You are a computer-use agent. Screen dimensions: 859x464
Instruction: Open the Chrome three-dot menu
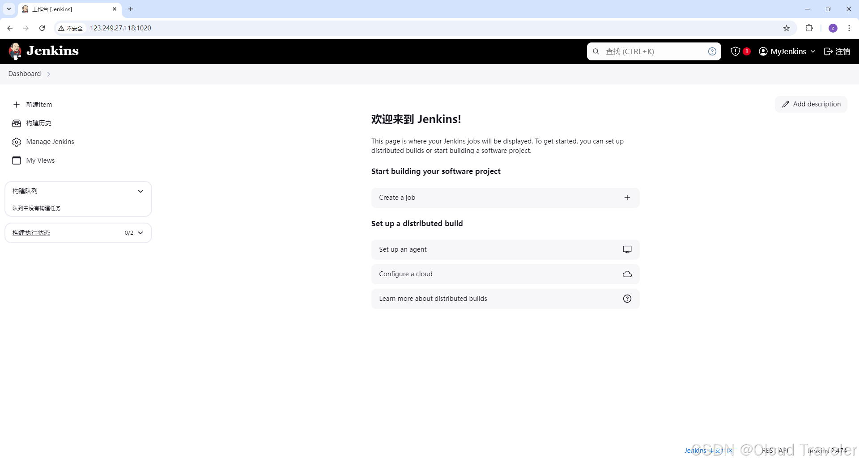(849, 28)
